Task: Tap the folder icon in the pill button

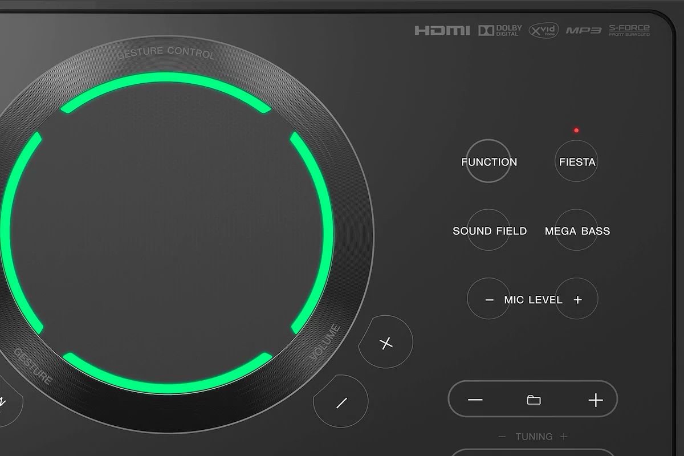Action: pos(534,400)
